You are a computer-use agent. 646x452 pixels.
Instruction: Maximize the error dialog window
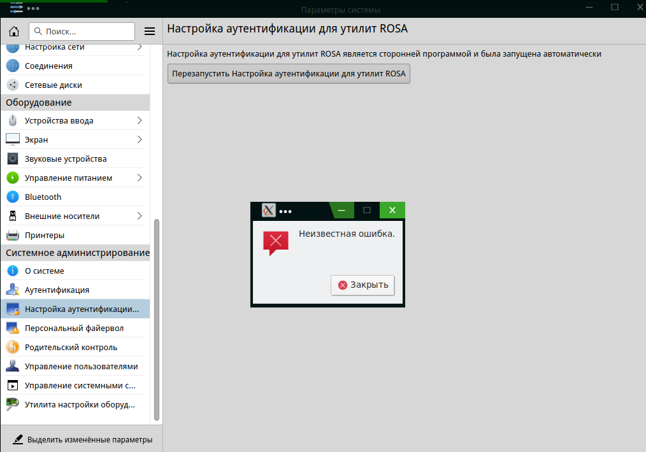tap(367, 210)
